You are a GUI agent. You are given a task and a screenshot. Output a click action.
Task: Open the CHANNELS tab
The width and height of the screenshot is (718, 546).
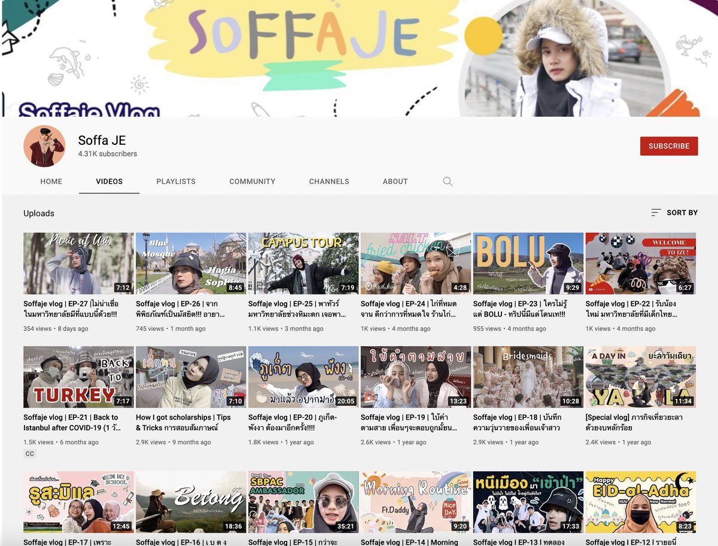[329, 181]
